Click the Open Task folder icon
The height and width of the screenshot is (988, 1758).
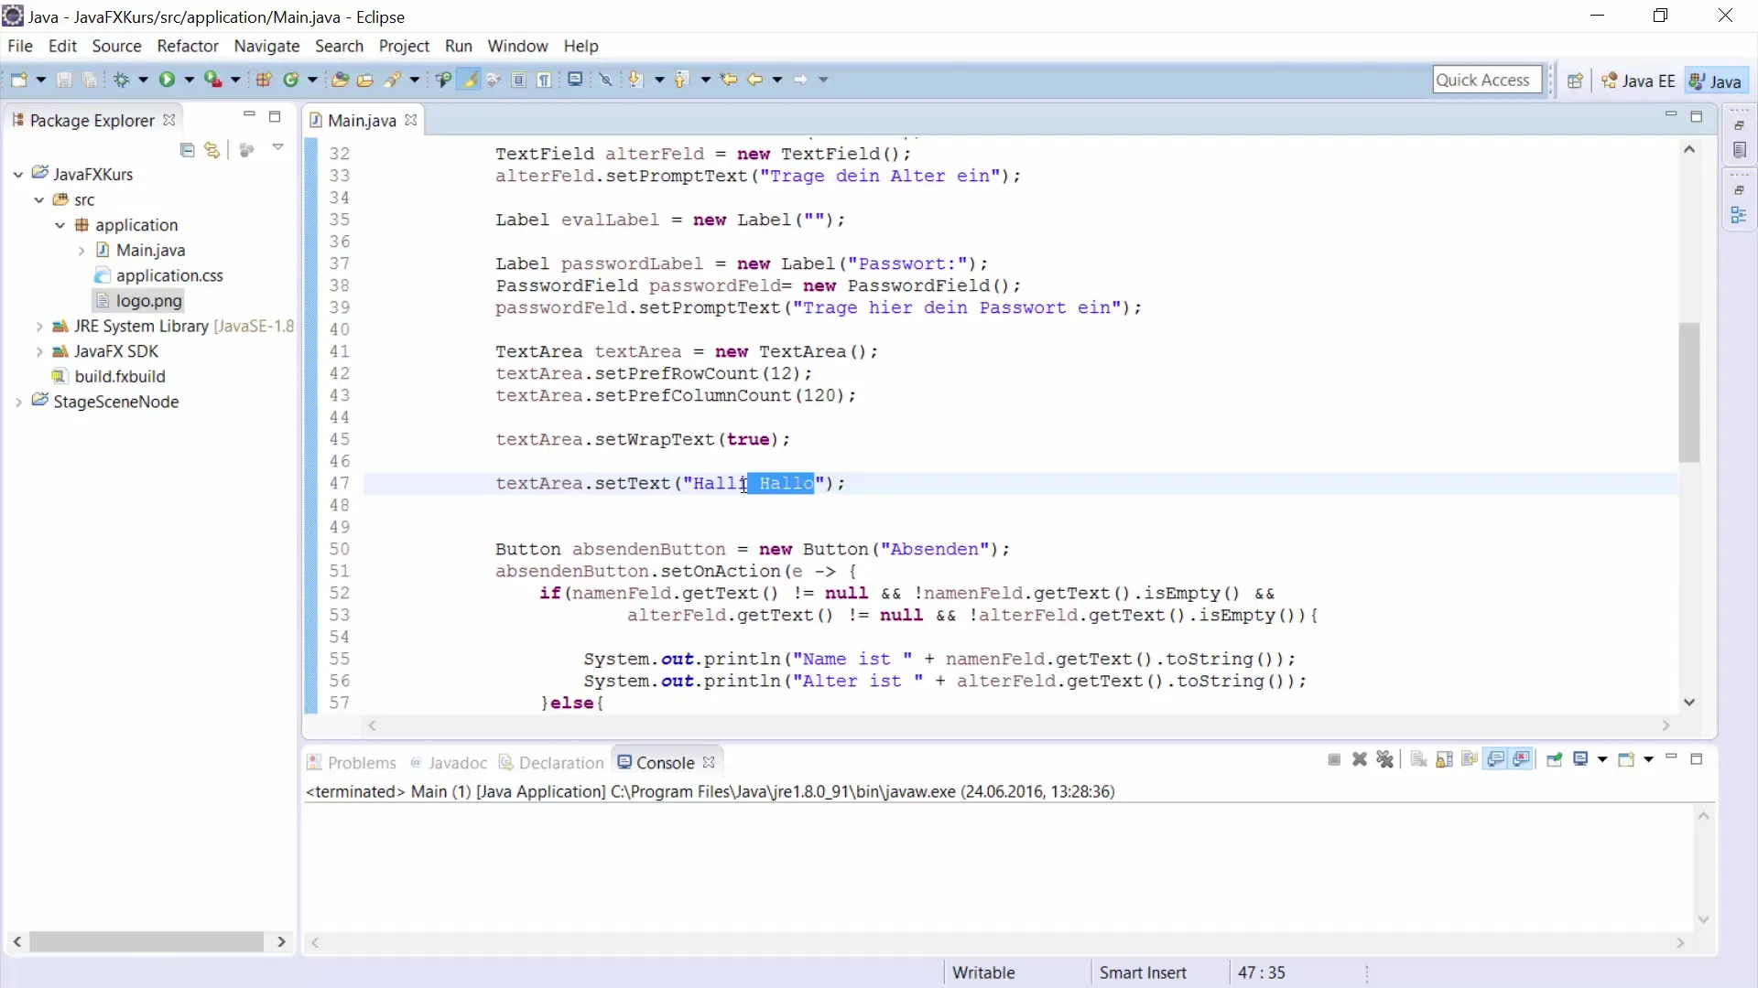[x=364, y=80]
